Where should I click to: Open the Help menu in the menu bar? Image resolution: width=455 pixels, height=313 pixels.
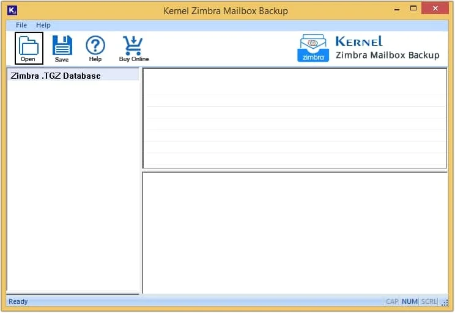click(x=43, y=25)
